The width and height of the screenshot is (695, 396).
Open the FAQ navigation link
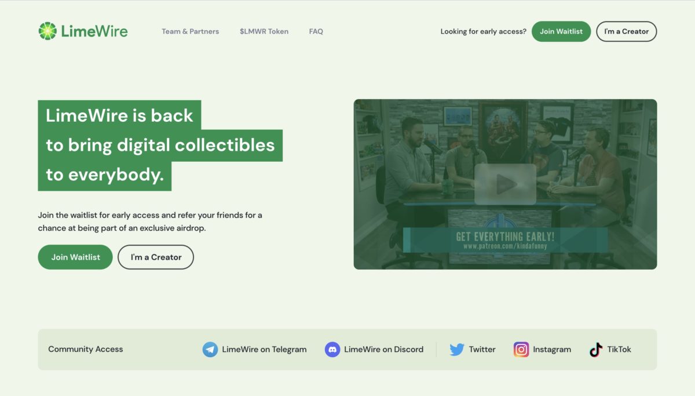[316, 31]
